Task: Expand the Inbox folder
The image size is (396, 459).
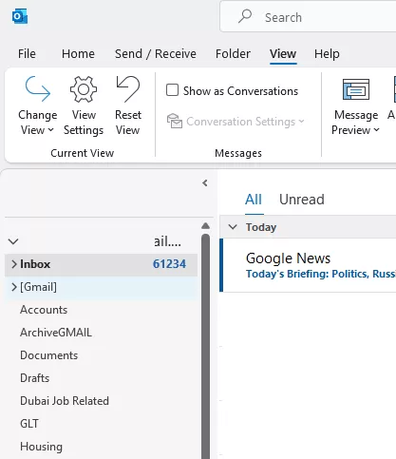Action: click(14, 264)
